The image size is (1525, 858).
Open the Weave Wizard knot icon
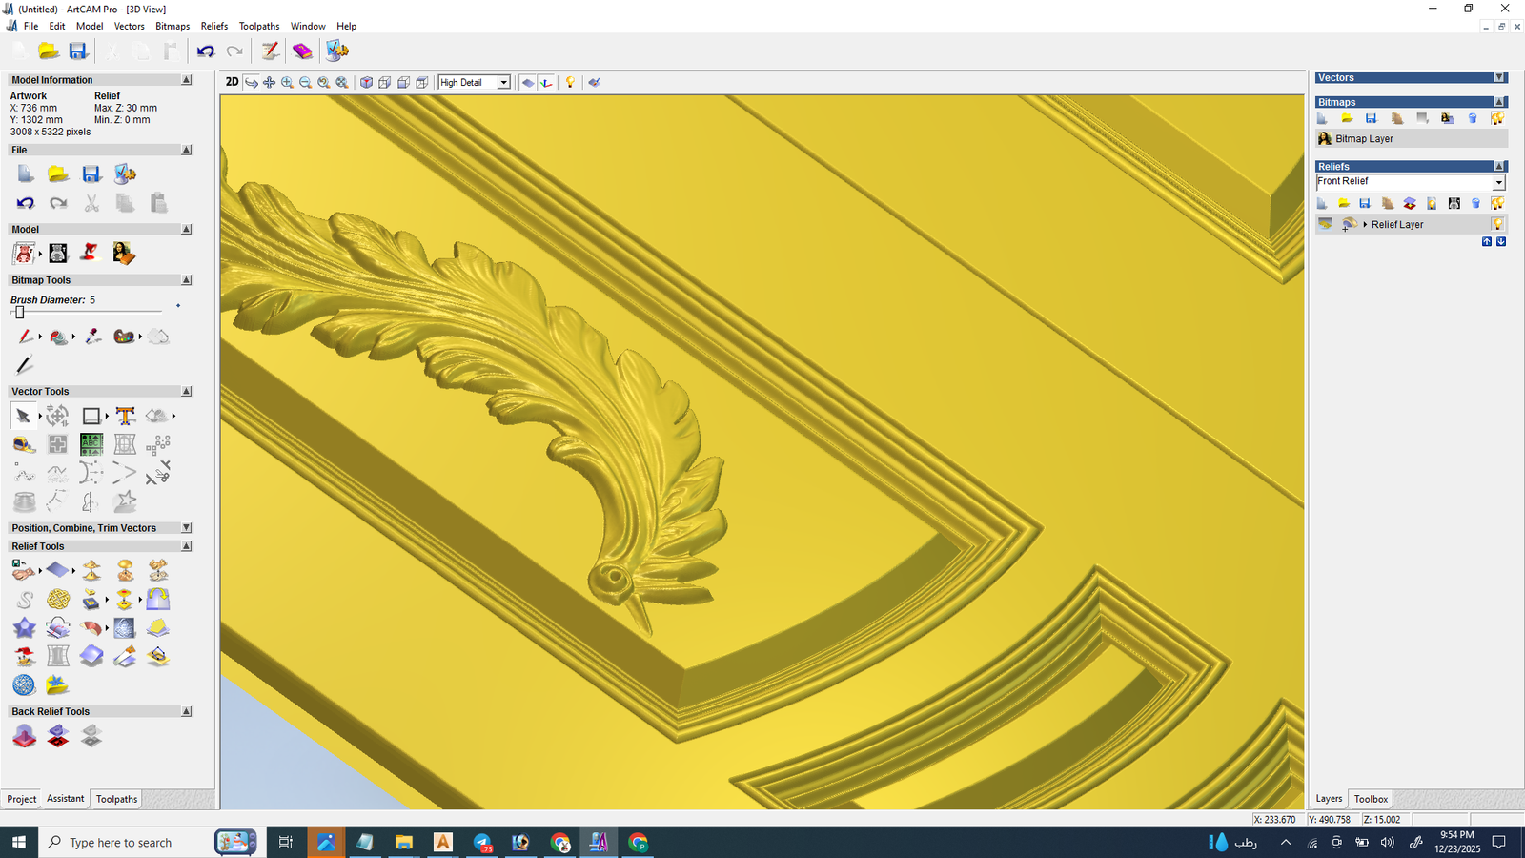point(58,600)
